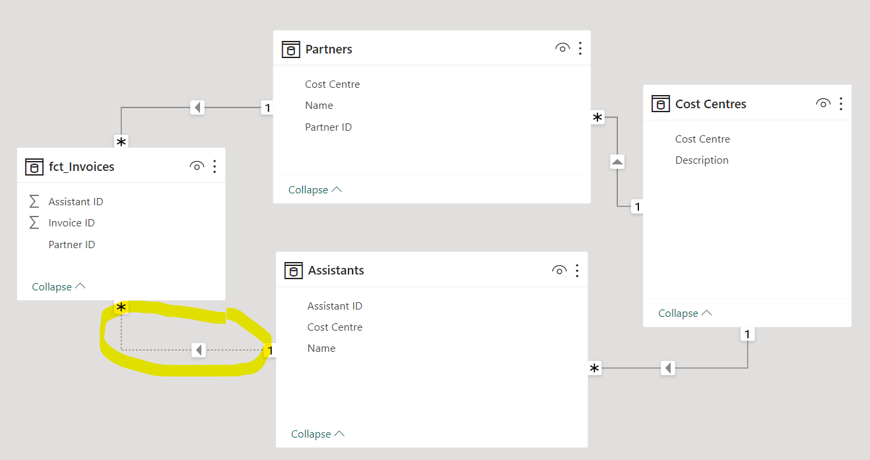Click 1 marker below Cost Centres table
Screen dimensions: 870x460
tap(747, 335)
